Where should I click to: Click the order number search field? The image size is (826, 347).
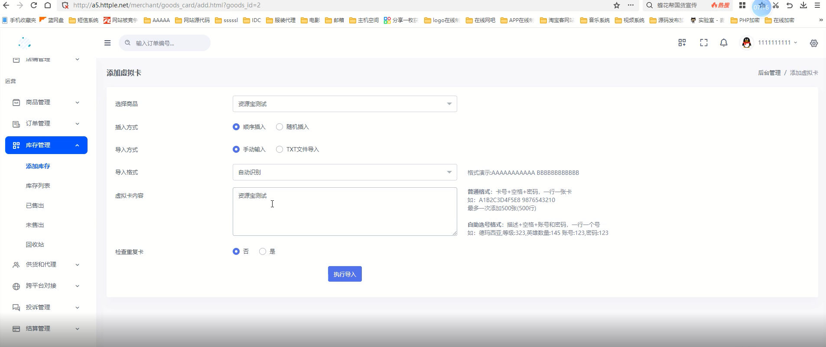click(x=165, y=43)
